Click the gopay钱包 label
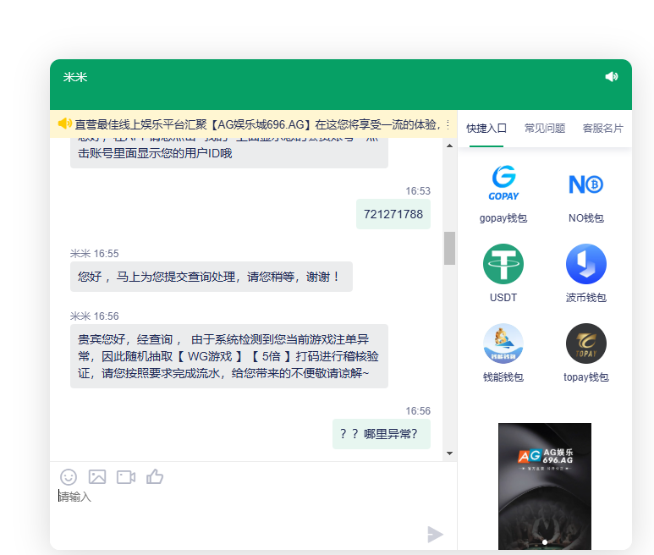Viewport: 654px width, 555px height. (503, 218)
